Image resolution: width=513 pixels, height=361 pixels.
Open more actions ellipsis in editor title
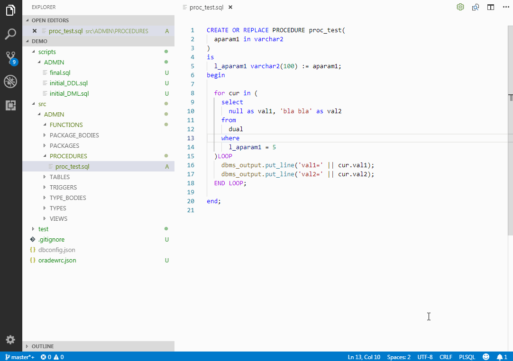pos(506,7)
